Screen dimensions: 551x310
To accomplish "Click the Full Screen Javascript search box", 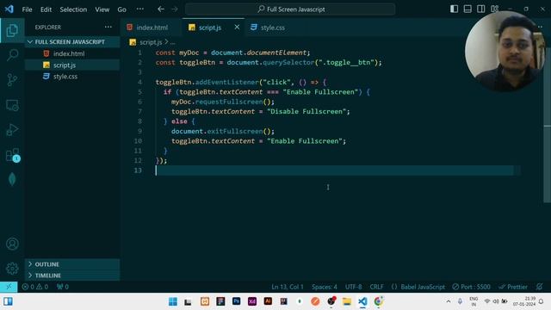I will (x=290, y=9).
